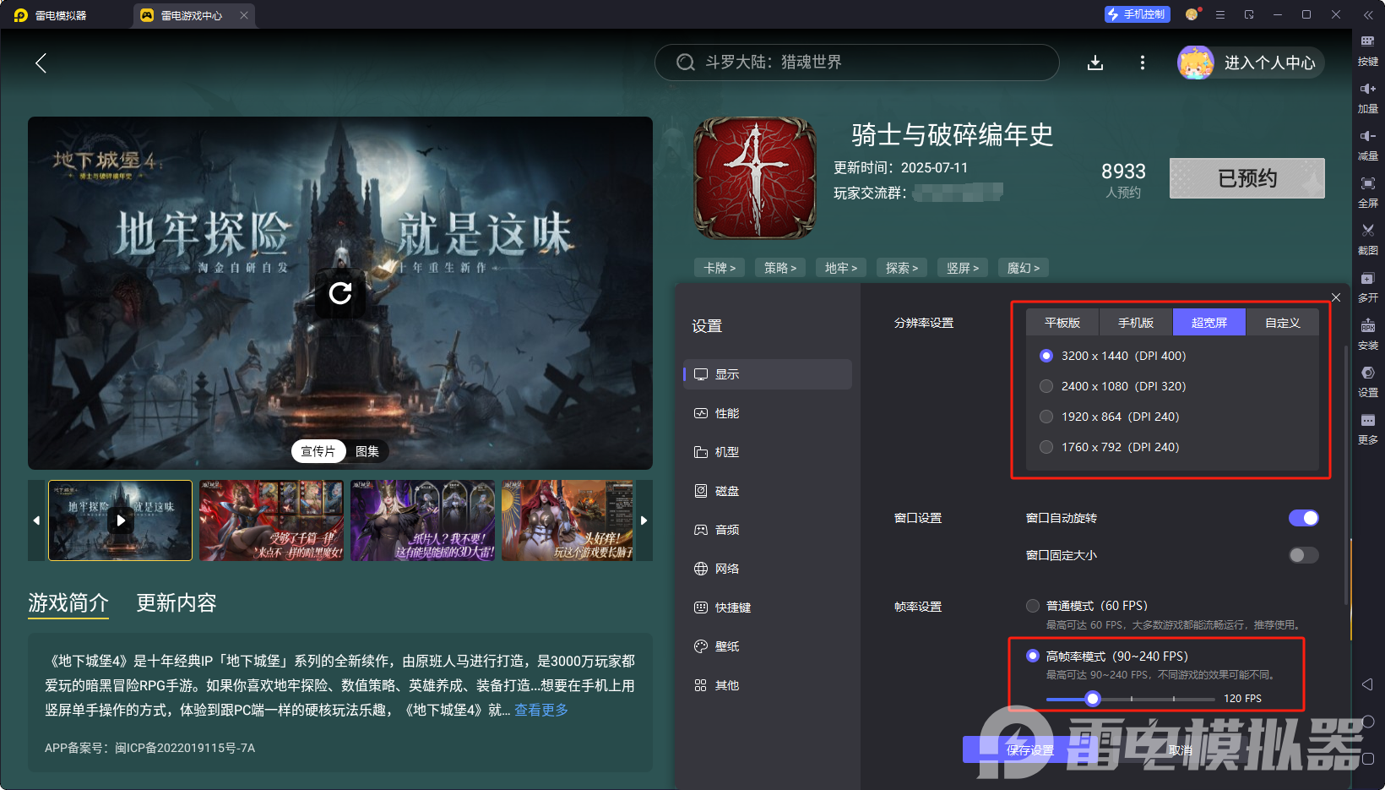Open the three-dot more options menu
This screenshot has height=790, width=1385.
[x=1143, y=63]
